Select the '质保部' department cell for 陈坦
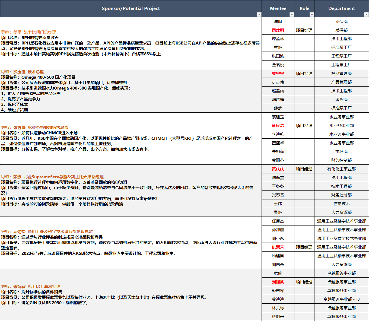This screenshot has width=369, height=321. (342, 22)
